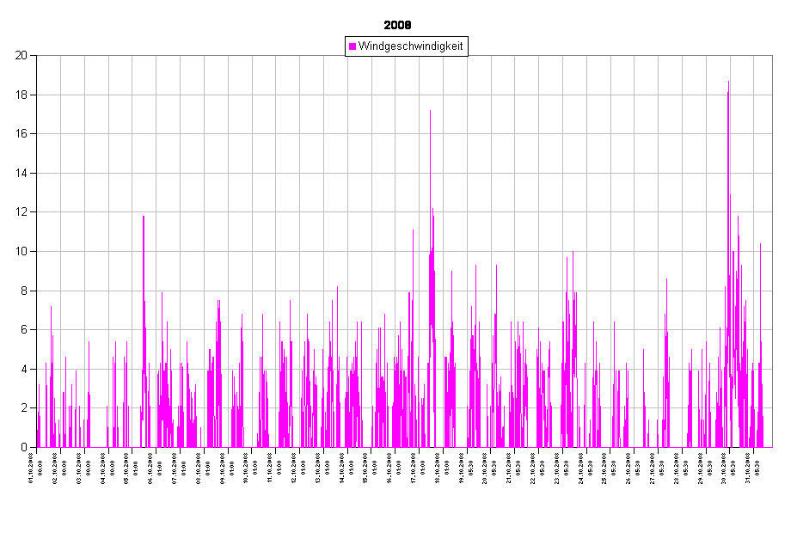This screenshot has width=797, height=539.
Task: Click the black x-axis label area below chart
Action: pos(404,490)
